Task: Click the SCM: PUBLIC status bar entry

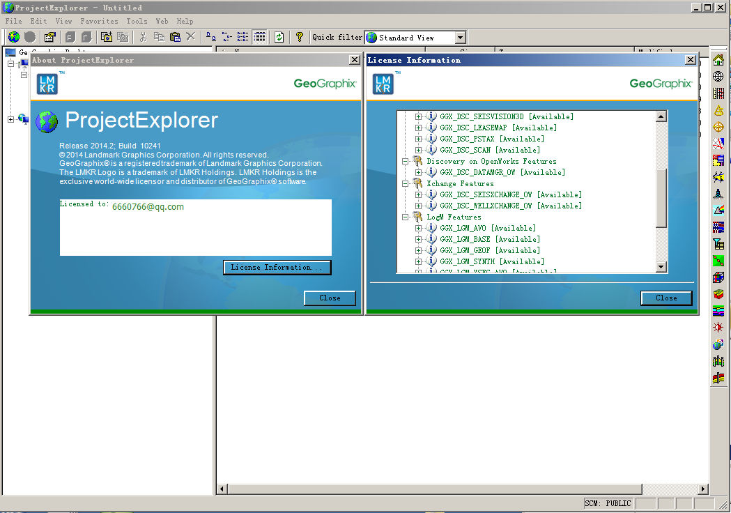Action: tap(608, 503)
